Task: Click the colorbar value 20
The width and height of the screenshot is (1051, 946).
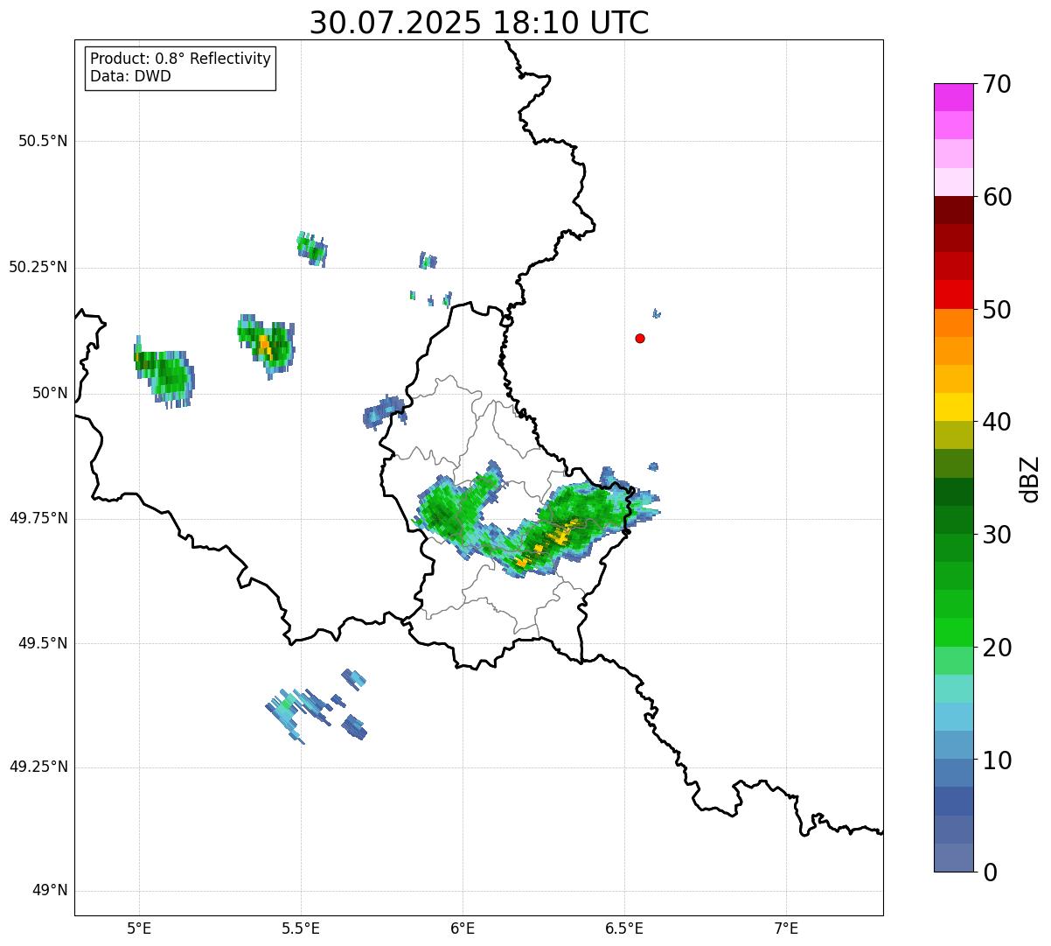Action: tap(997, 648)
